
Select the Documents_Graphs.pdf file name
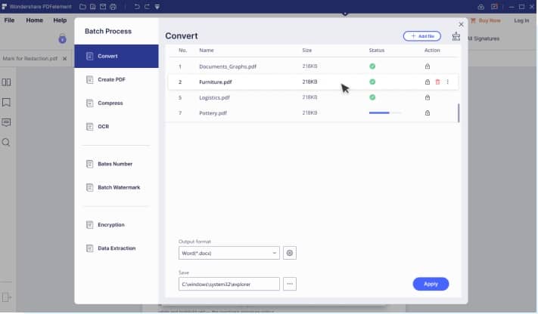tap(228, 66)
